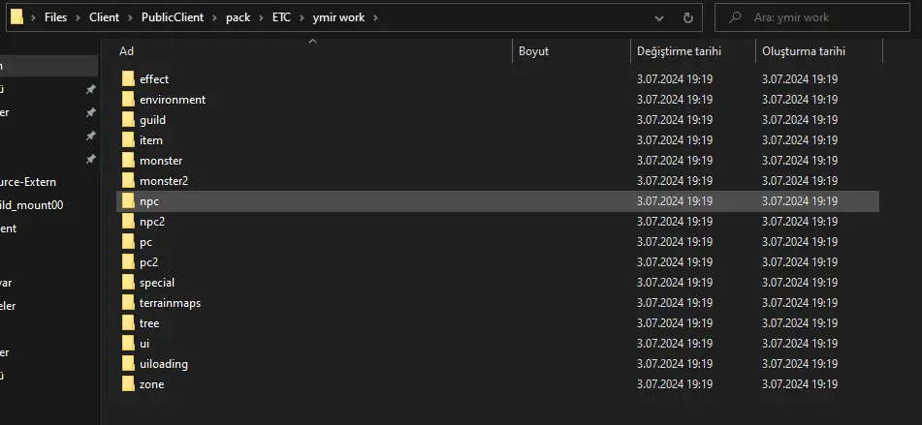The image size is (922, 425).
Task: Select the environment folder icon
Action: click(127, 100)
